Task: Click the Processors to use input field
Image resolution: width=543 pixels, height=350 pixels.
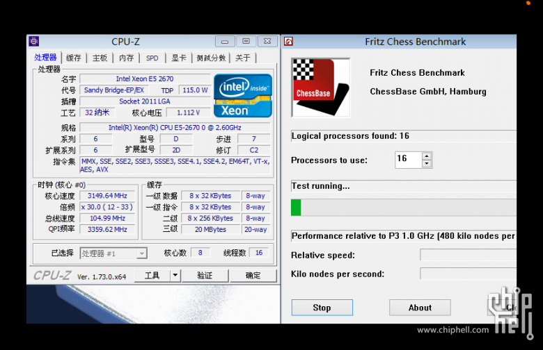Action: tap(409, 160)
